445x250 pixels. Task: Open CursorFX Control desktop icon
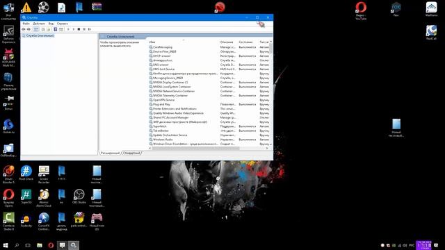[44, 222]
